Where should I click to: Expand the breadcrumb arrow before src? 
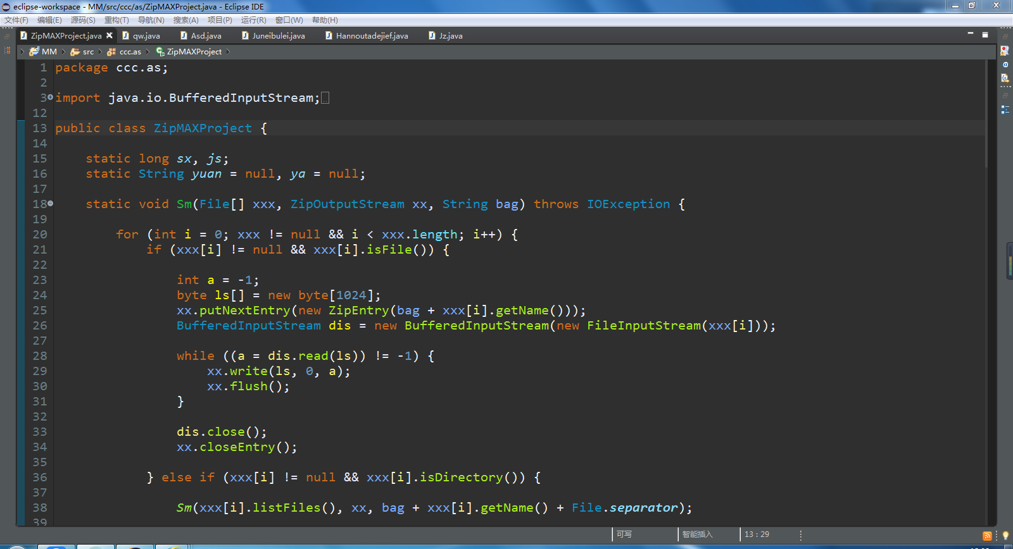[63, 52]
